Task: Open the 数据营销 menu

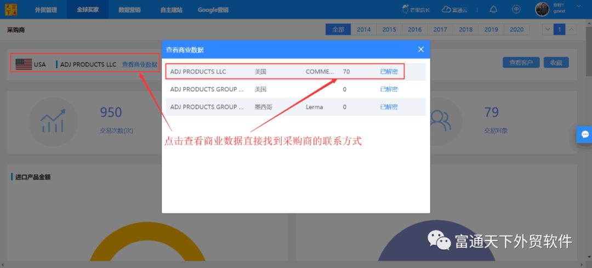Action: click(129, 10)
